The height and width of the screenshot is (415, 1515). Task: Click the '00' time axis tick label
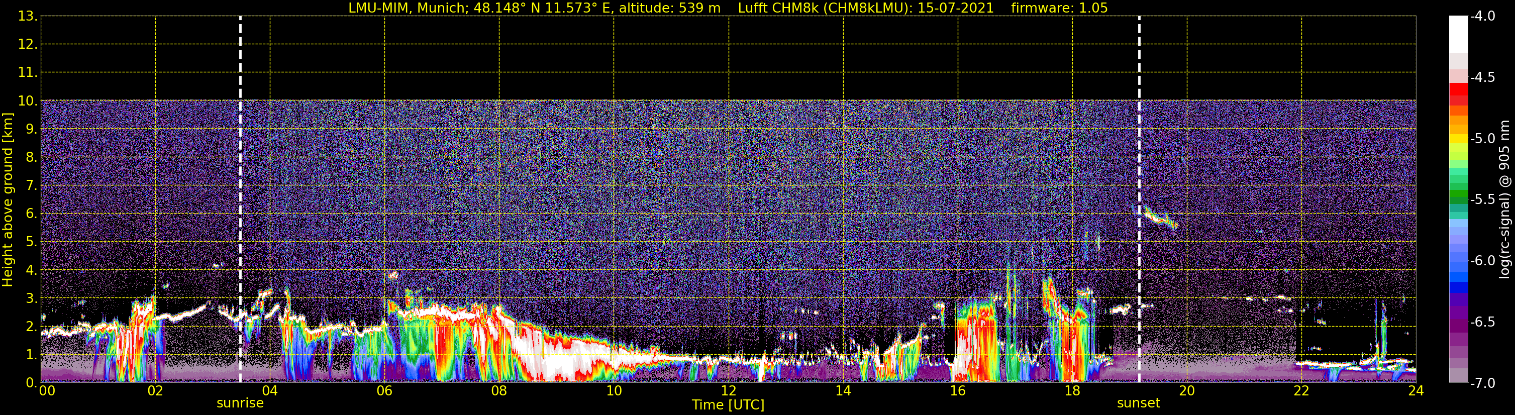(x=47, y=391)
